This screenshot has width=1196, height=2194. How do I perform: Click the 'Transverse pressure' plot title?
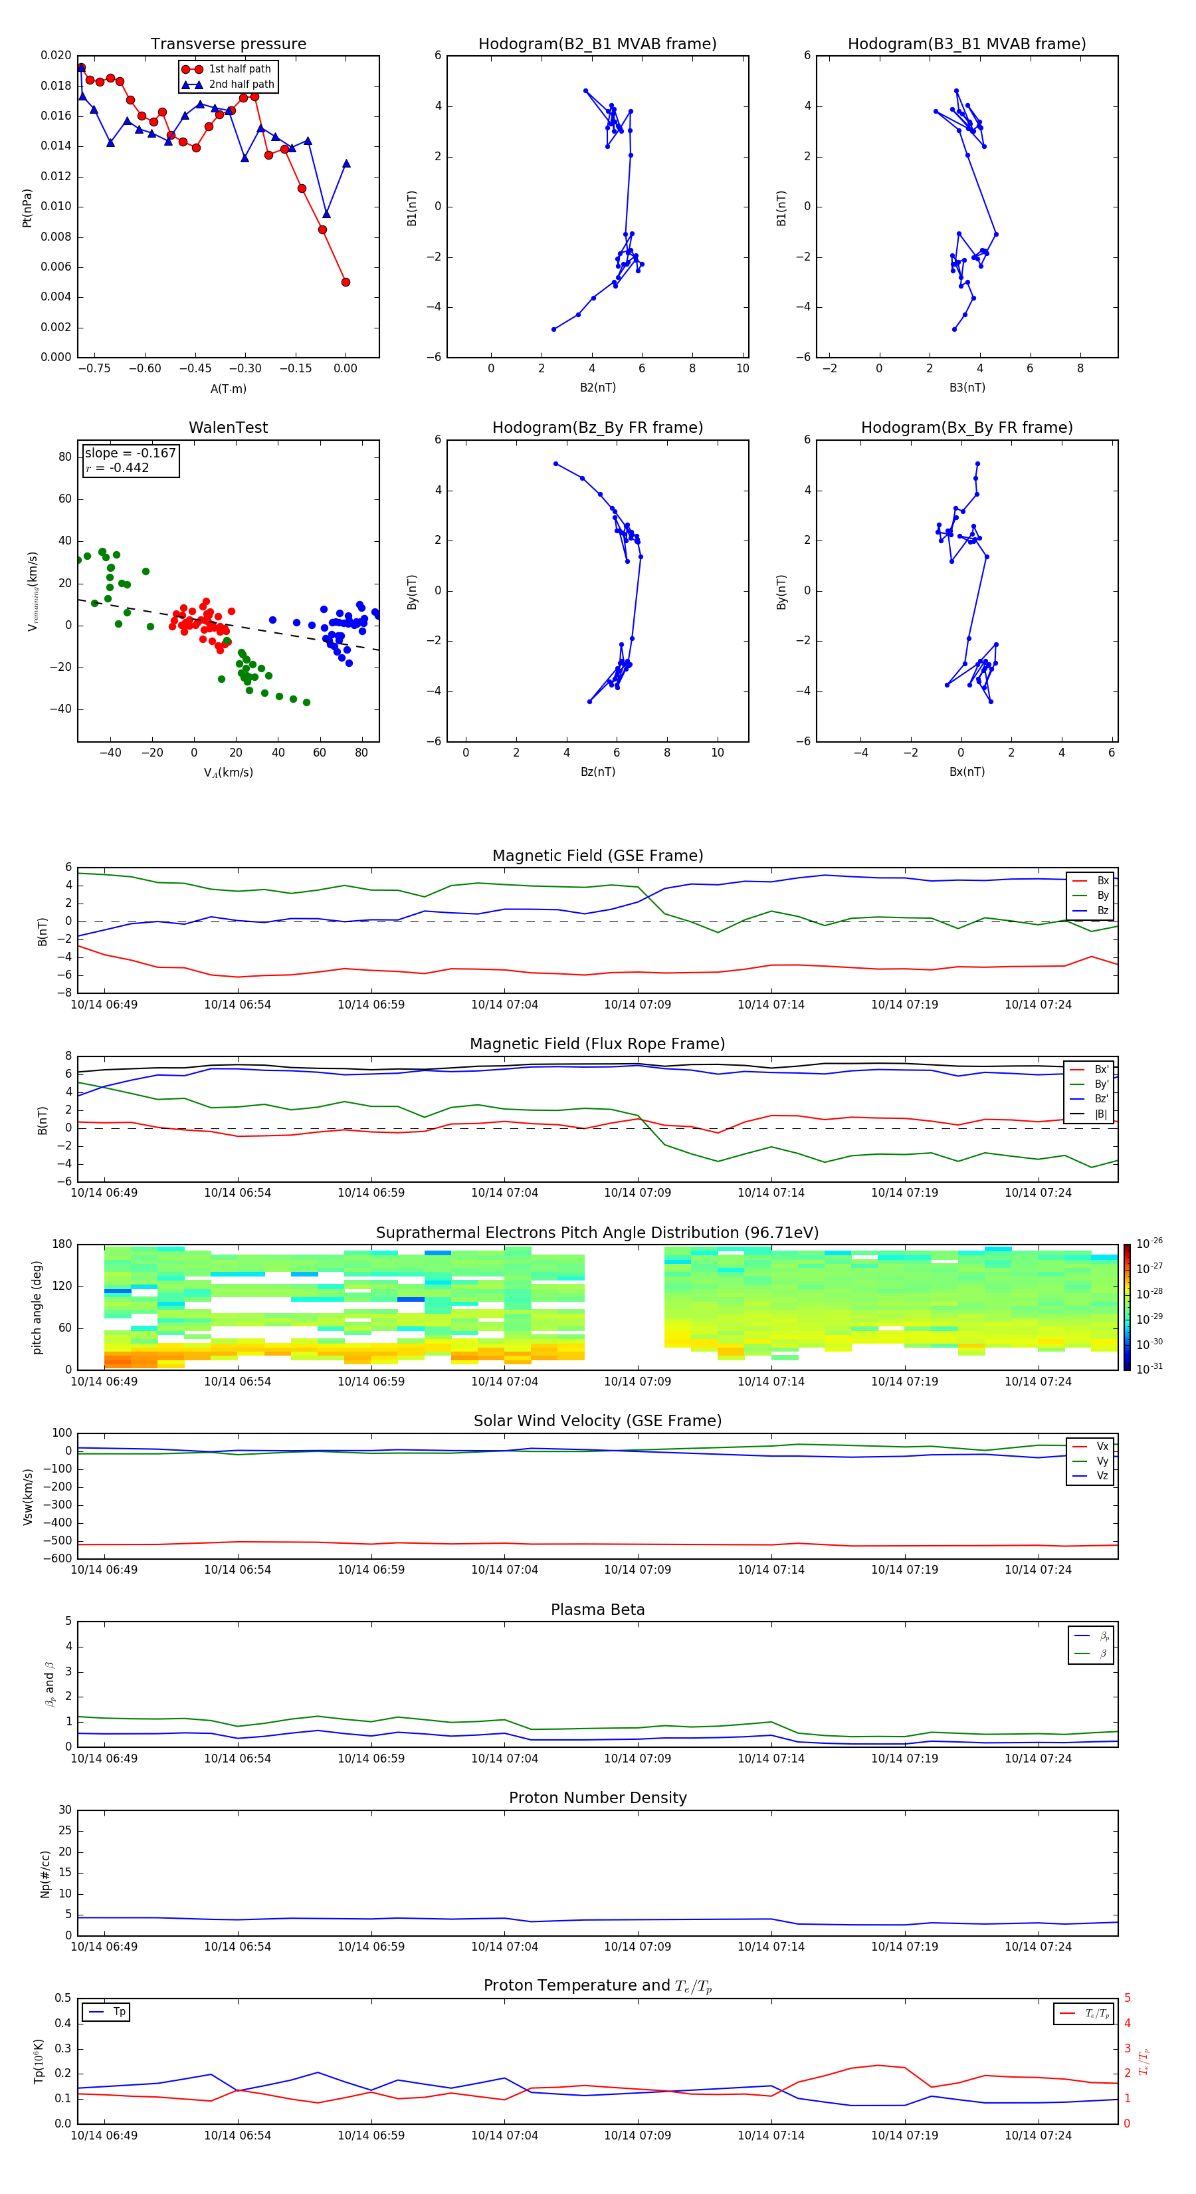(x=228, y=45)
